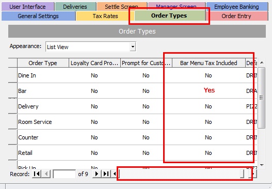Select the Room Service row selector
This screenshot has height=189, width=272.
click(12, 121)
